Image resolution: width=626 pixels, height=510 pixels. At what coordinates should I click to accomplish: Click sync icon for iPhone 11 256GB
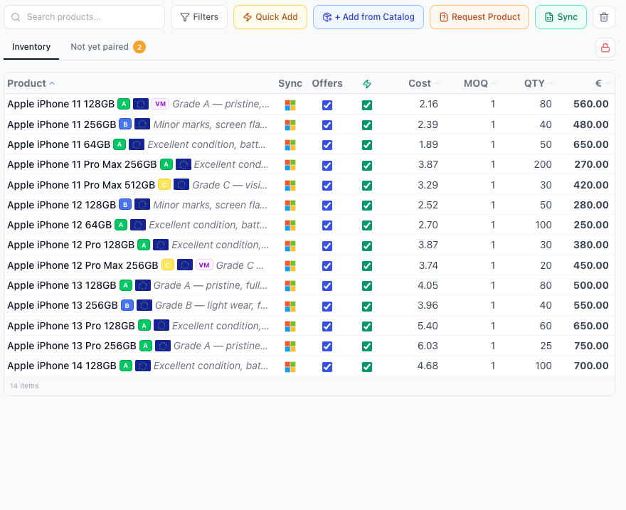pos(290,125)
